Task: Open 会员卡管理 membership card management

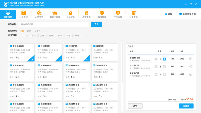Action: (55, 14)
